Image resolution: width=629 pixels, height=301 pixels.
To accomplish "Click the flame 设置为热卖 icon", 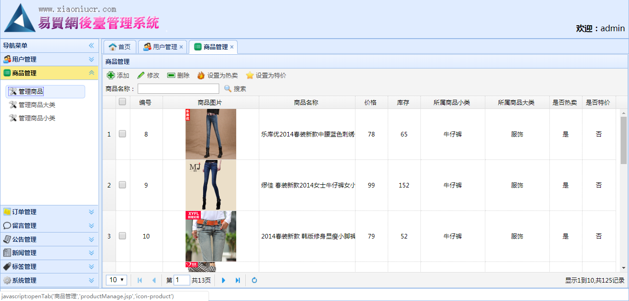I will tap(201, 75).
